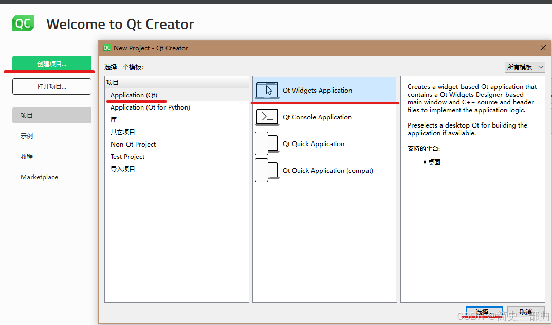This screenshot has height=325, width=552.
Task: Close the New Project dialog
Action: [x=543, y=48]
